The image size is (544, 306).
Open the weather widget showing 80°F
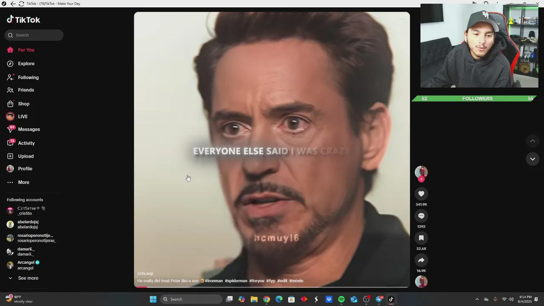point(19,299)
